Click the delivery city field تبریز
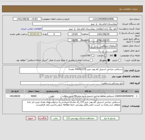 click(x=103, y=51)
